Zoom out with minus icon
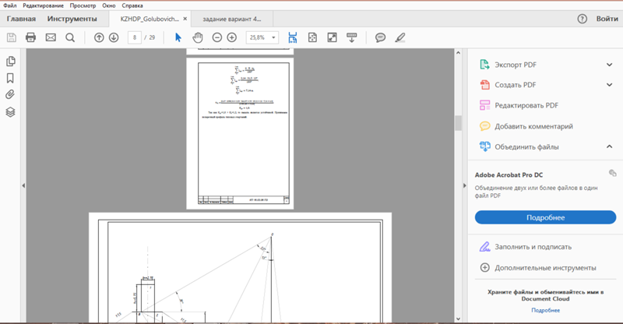623x324 pixels. pyautogui.click(x=217, y=37)
